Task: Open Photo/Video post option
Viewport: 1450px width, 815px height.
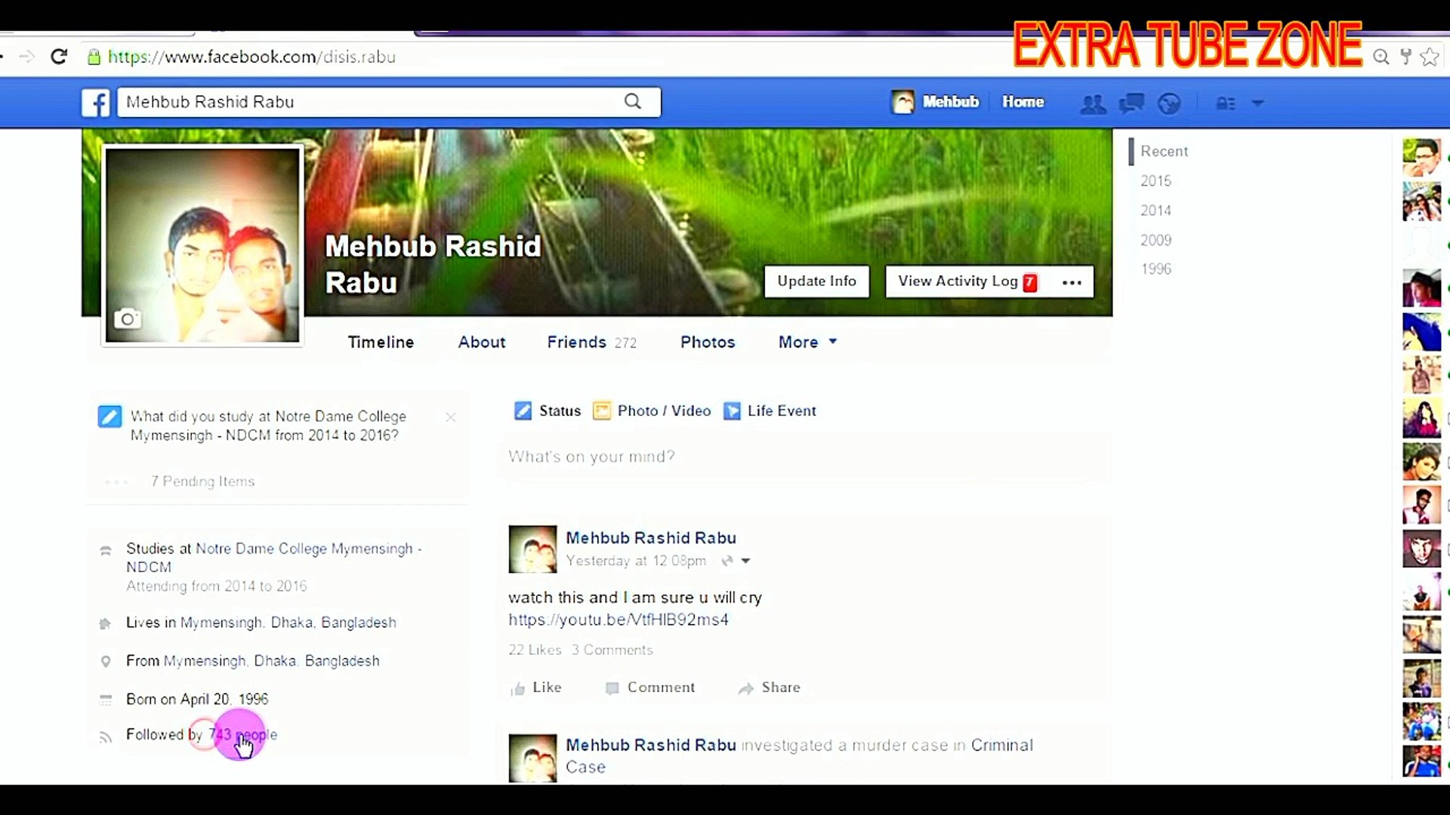Action: (602, 411)
